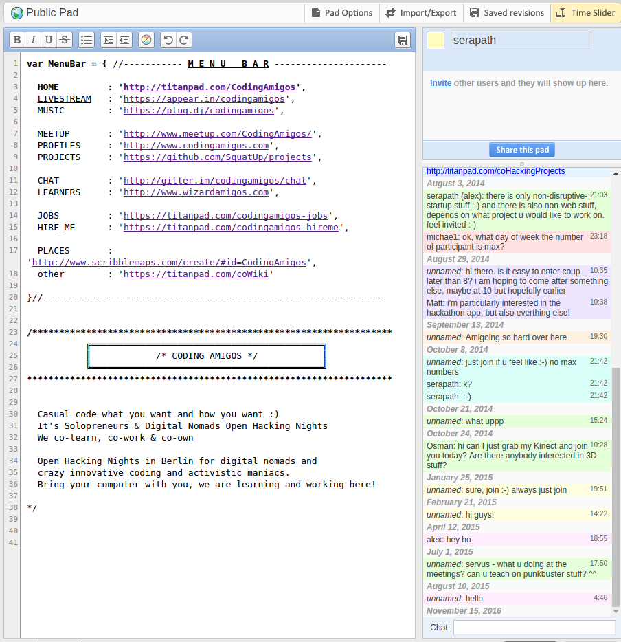Open the plug.dj/codingamigos link
Screen dimensions: 621x642
click(x=199, y=111)
